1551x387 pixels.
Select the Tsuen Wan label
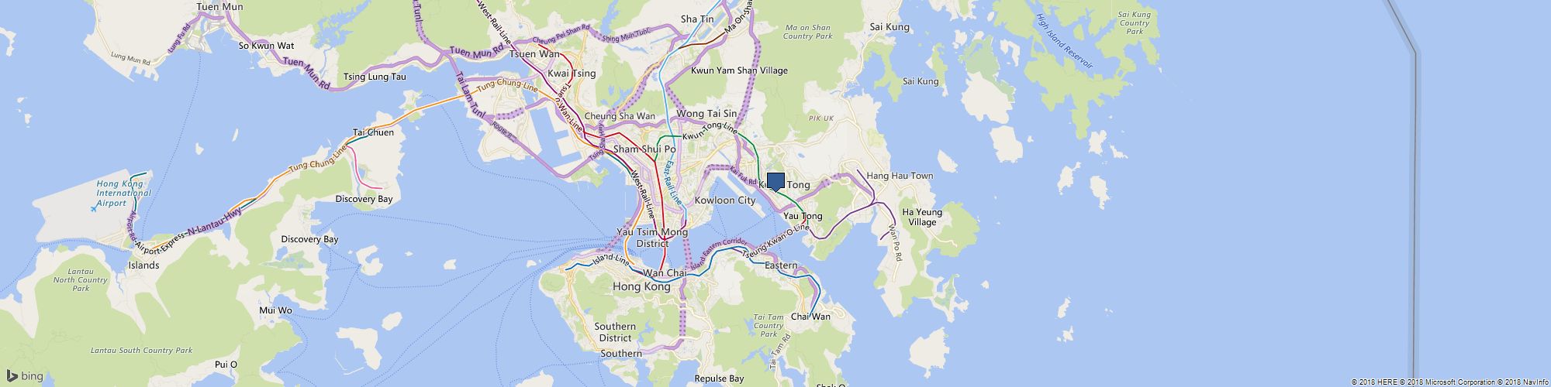(534, 54)
